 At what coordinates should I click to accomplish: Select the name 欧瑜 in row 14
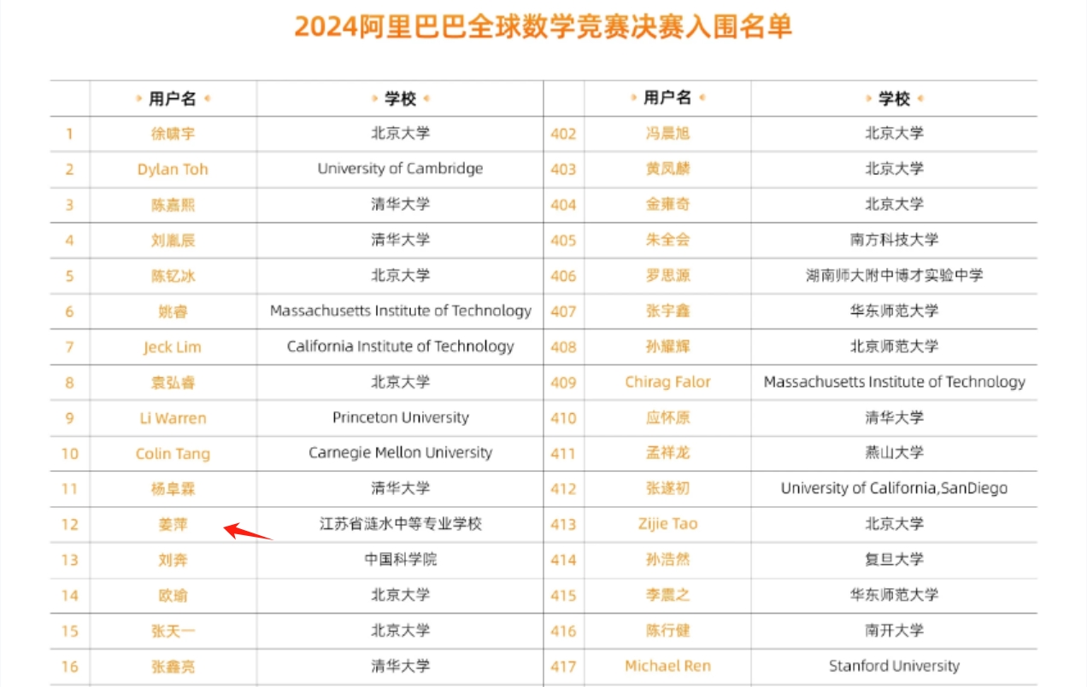[x=173, y=596]
